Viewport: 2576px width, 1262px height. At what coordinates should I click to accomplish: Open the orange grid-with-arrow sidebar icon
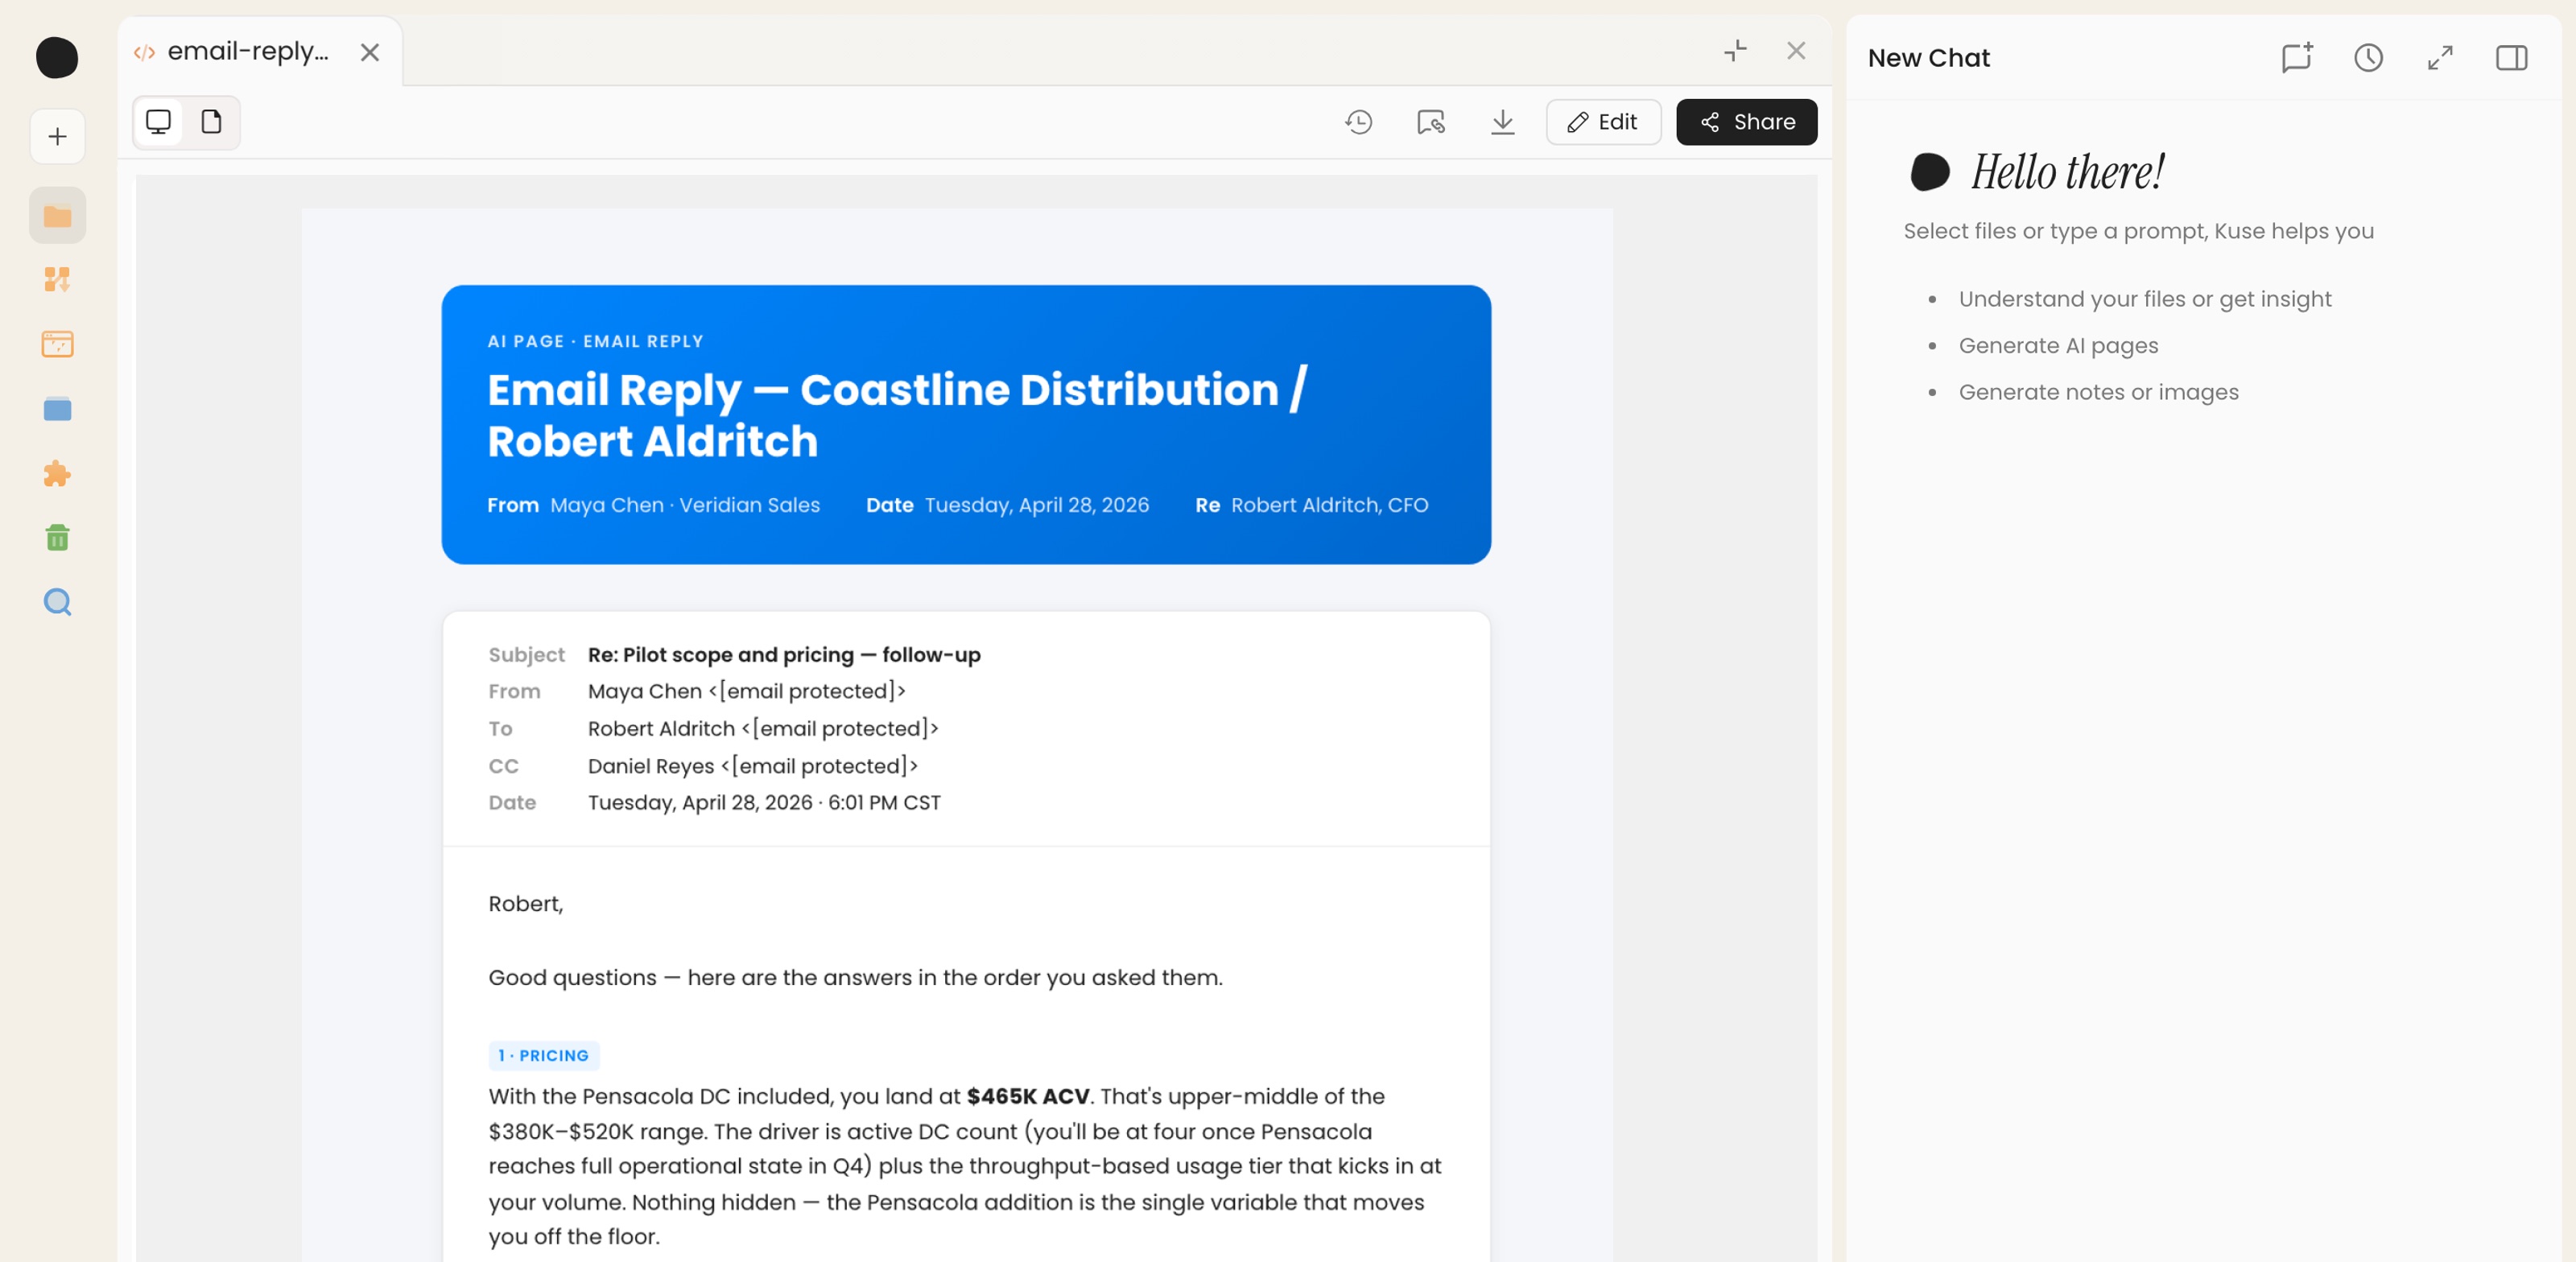click(57, 280)
